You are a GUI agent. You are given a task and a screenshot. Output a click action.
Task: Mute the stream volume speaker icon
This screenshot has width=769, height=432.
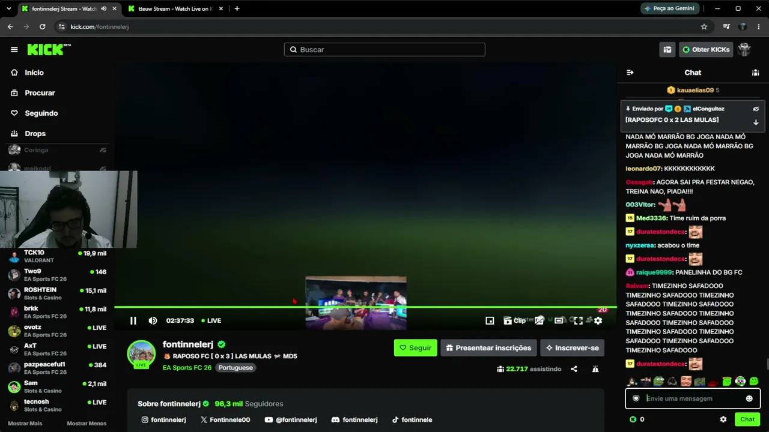(x=153, y=320)
